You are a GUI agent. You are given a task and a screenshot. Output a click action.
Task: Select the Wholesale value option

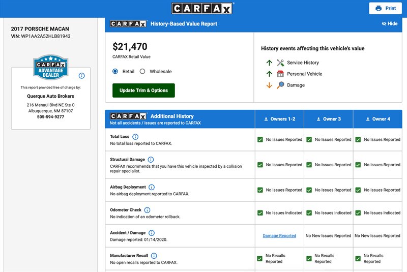(x=142, y=72)
